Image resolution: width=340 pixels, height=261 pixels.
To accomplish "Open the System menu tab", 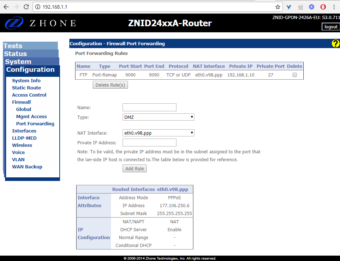I will pyautogui.click(x=32, y=61).
